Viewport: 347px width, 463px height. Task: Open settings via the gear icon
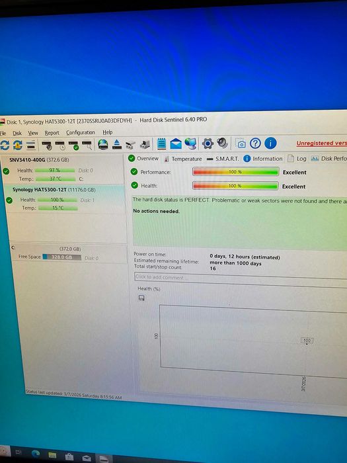point(208,144)
